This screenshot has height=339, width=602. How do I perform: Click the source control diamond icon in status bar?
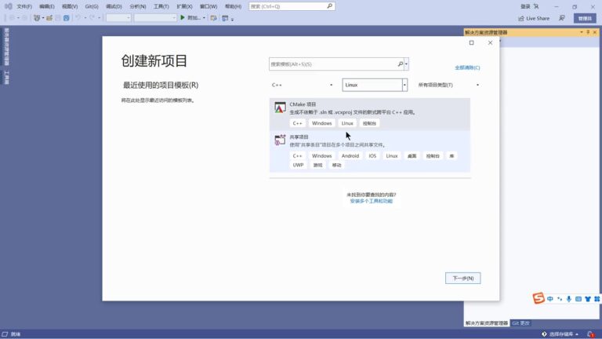click(544, 334)
